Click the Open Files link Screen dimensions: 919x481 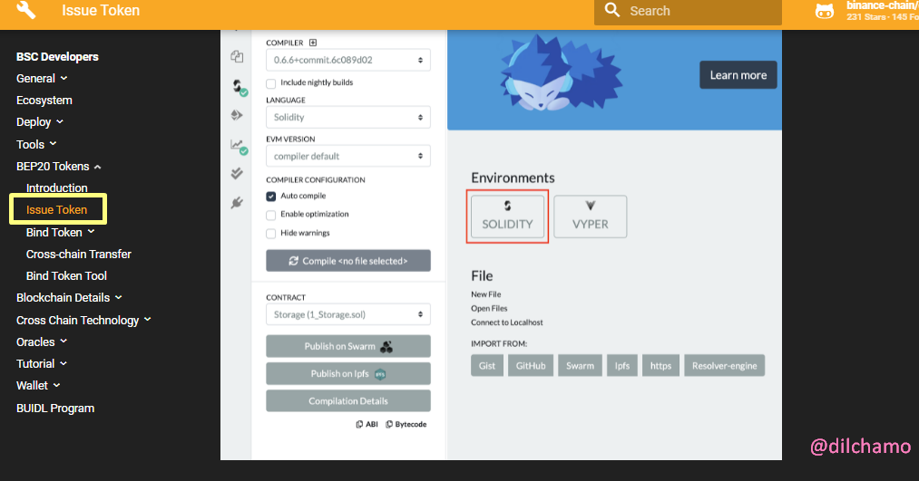[x=489, y=308]
